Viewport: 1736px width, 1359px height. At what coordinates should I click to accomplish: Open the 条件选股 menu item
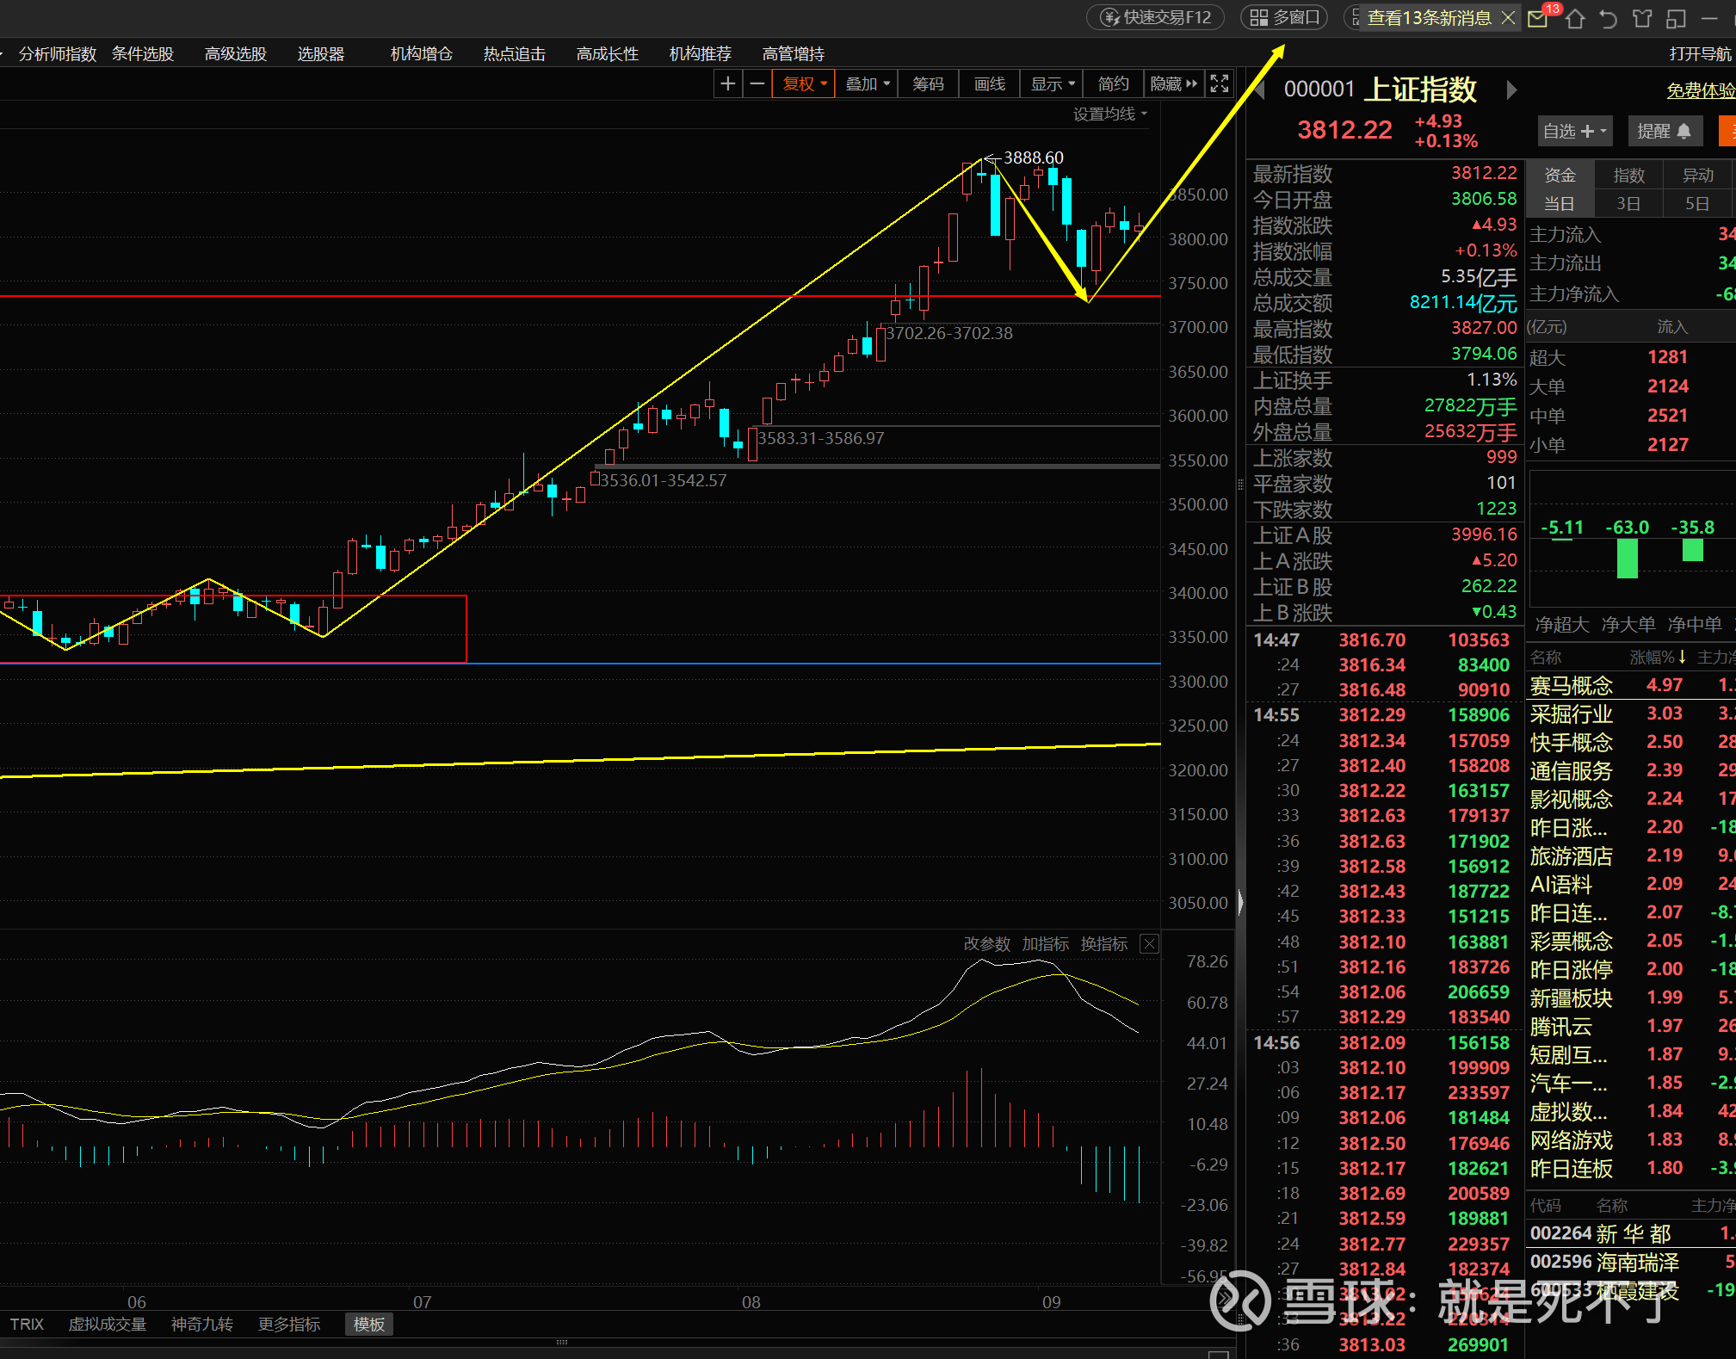[x=143, y=53]
